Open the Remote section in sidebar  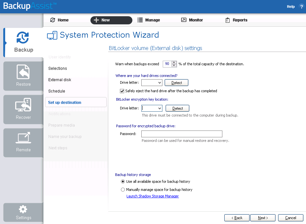pos(23,143)
